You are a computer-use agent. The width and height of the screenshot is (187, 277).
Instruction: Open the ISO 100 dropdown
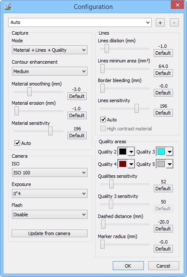coord(50,173)
